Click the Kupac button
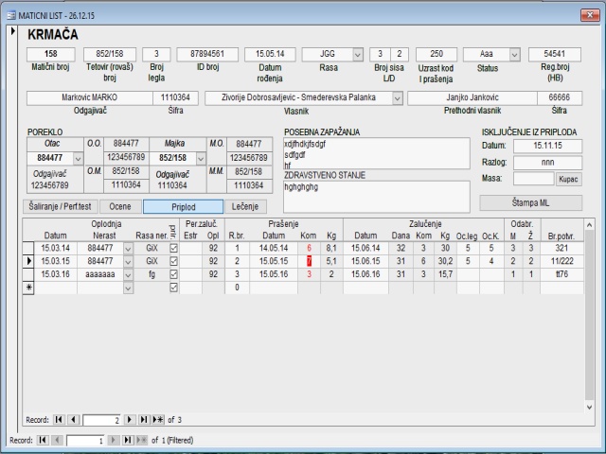 pos(568,178)
